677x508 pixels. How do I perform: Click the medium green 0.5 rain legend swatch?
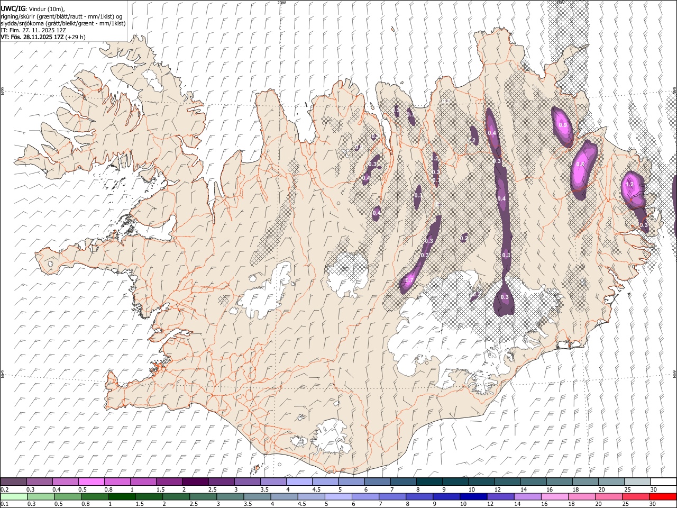click(x=68, y=497)
